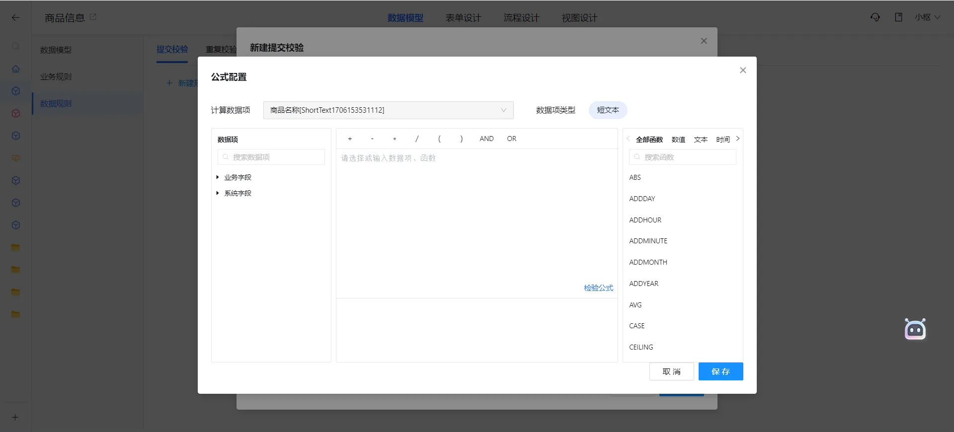Select the ADDHOUR function
This screenshot has width=954, height=432.
(x=645, y=220)
